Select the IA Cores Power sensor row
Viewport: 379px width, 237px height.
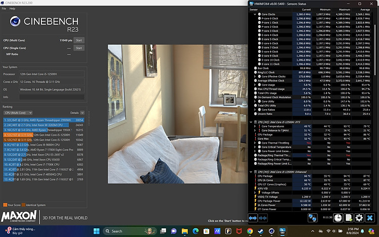[x=311, y=205]
